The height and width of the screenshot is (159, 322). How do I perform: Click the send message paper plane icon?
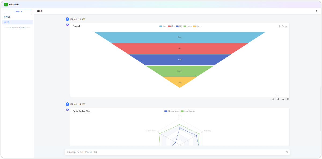tap(287, 152)
